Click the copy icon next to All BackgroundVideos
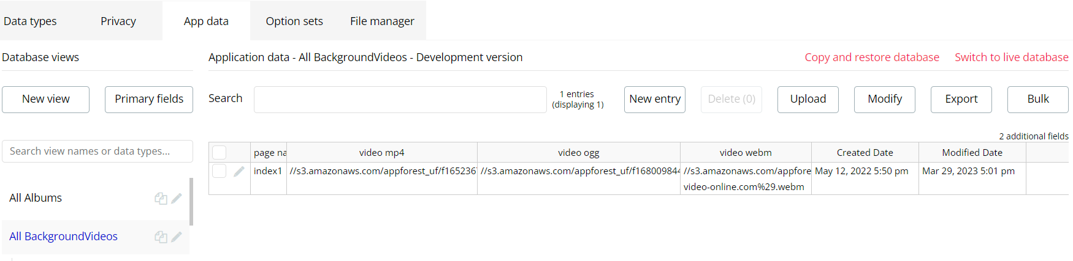Screen dimensions: 1073x261 [x=161, y=237]
